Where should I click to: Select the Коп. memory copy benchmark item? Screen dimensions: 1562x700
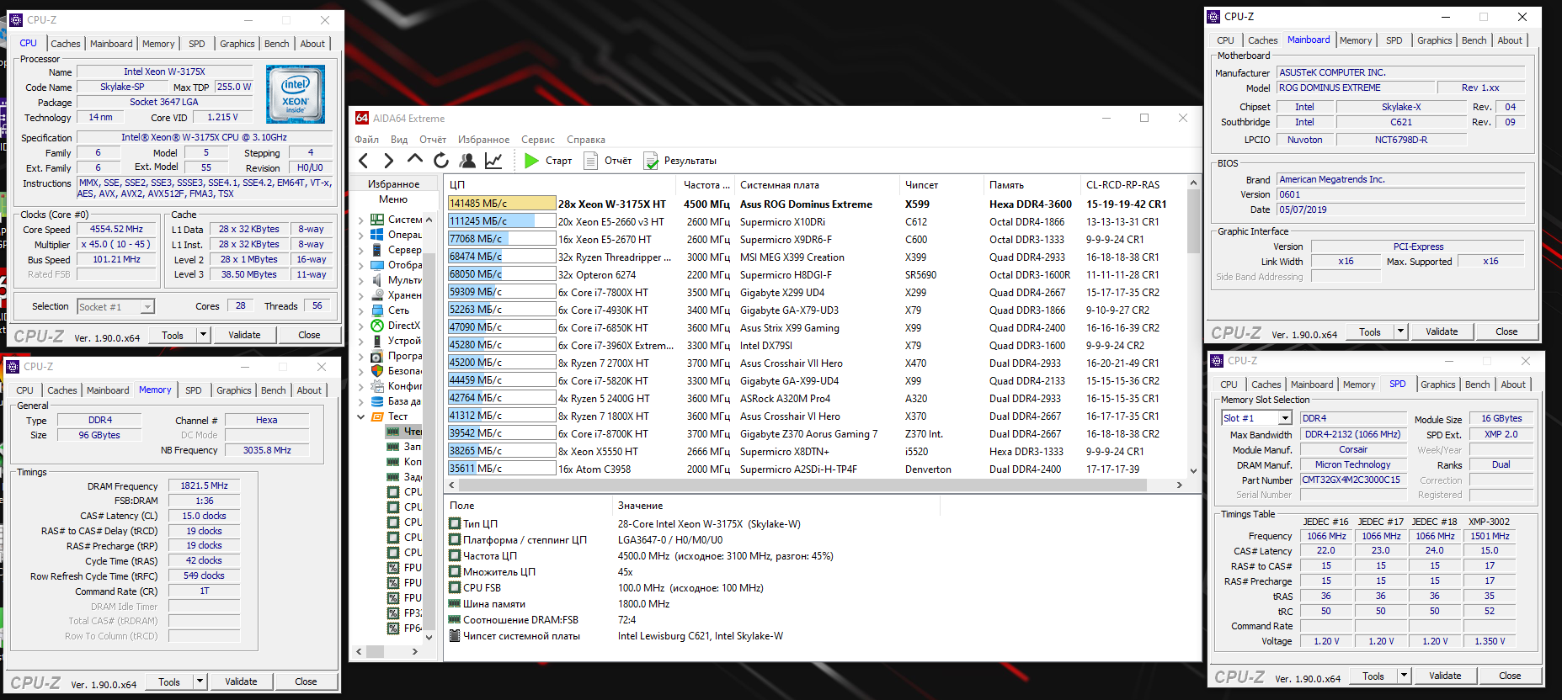403,462
